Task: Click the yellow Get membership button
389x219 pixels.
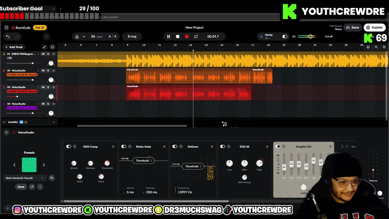Action: click(x=40, y=27)
